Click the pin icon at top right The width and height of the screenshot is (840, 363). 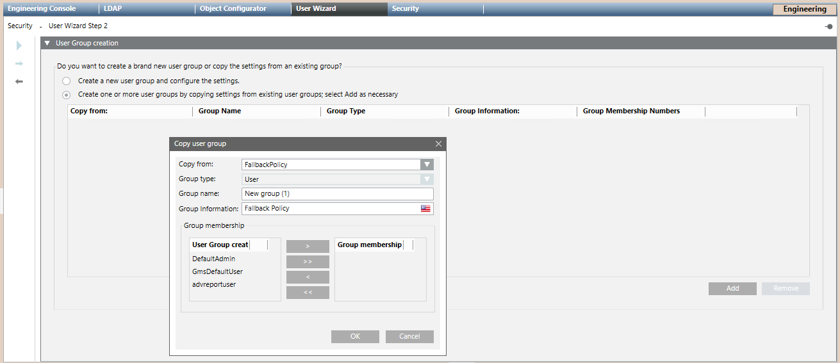click(x=828, y=26)
